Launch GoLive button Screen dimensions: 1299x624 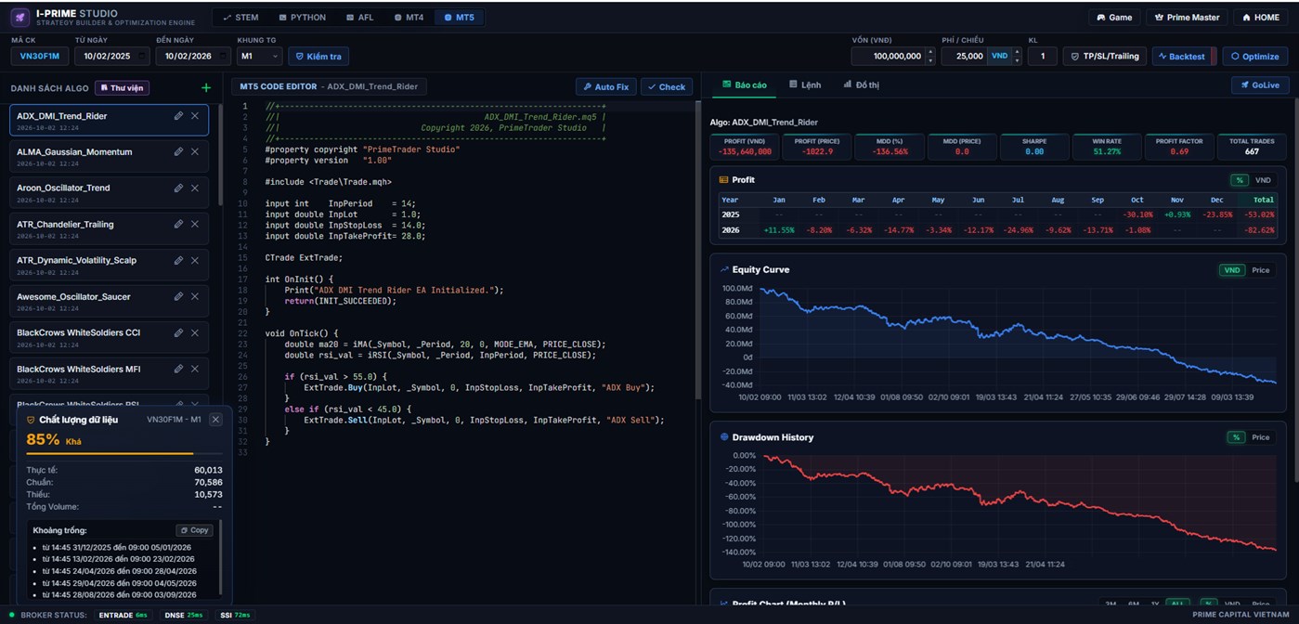[1259, 84]
